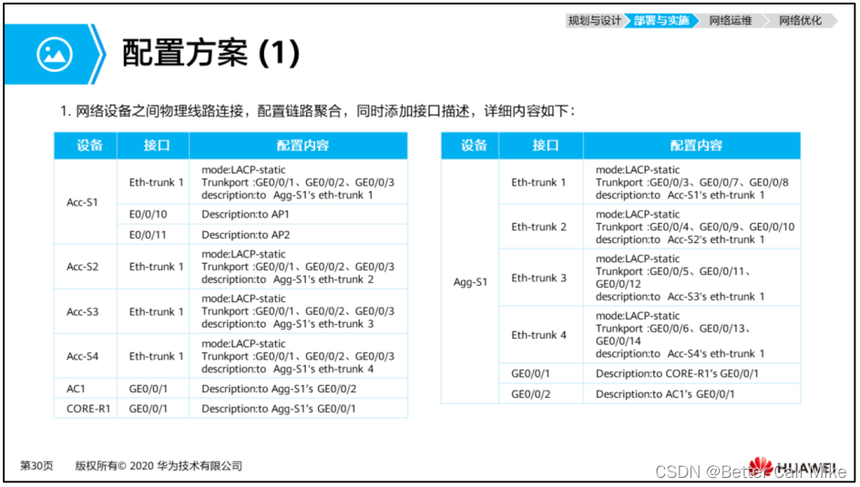Click the Agg-S1 device cell

(x=471, y=282)
